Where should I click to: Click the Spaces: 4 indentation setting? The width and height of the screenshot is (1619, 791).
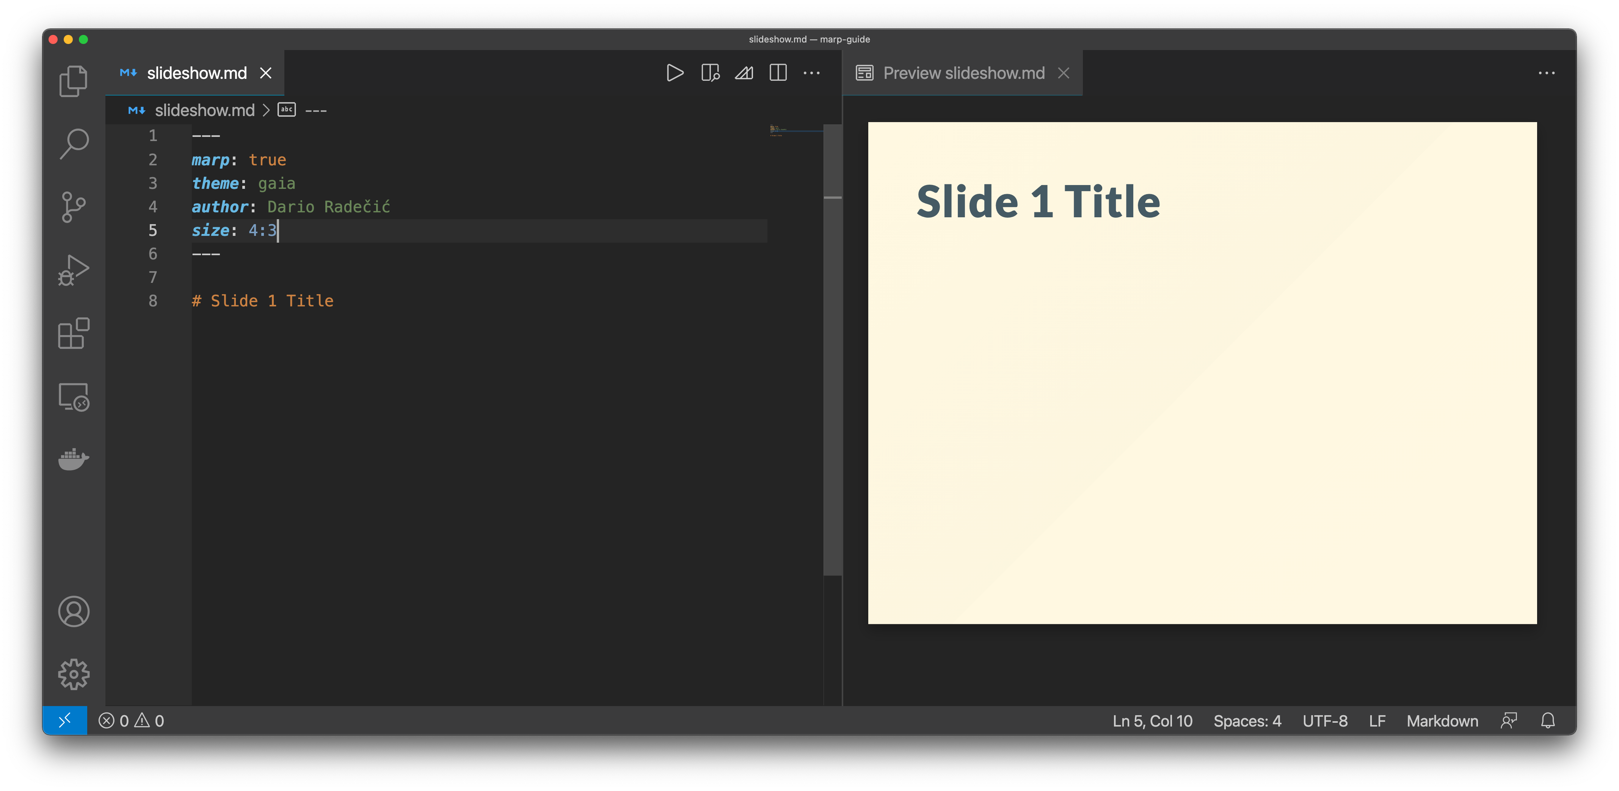point(1247,720)
